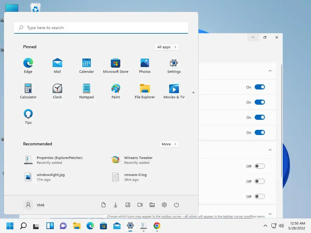Open the Tips app
Viewport: 311px width, 233px height.
28,117
